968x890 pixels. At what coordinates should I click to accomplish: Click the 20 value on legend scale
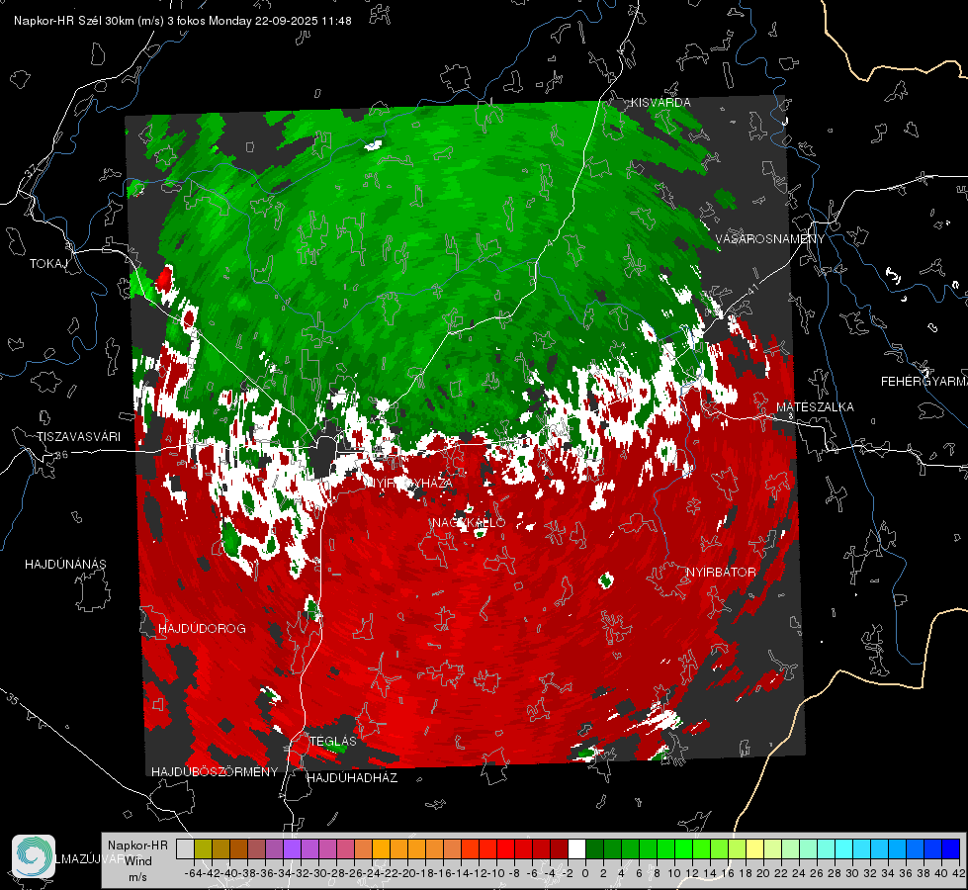763,874
